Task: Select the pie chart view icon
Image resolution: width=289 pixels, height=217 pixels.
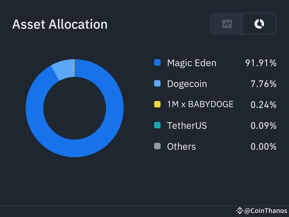Action: [258, 24]
